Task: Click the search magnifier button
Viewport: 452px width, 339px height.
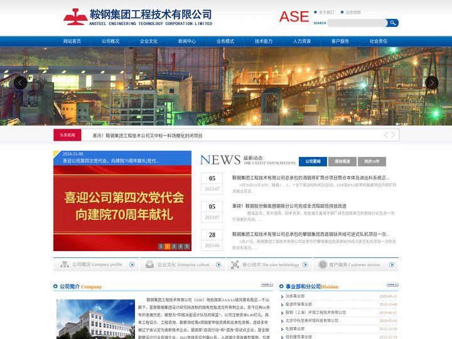Action: pos(392,23)
